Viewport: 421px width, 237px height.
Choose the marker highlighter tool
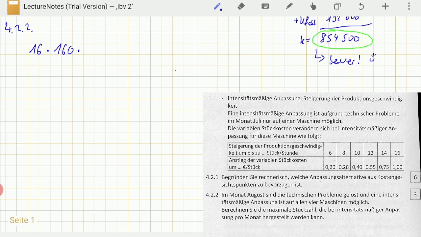(289, 7)
